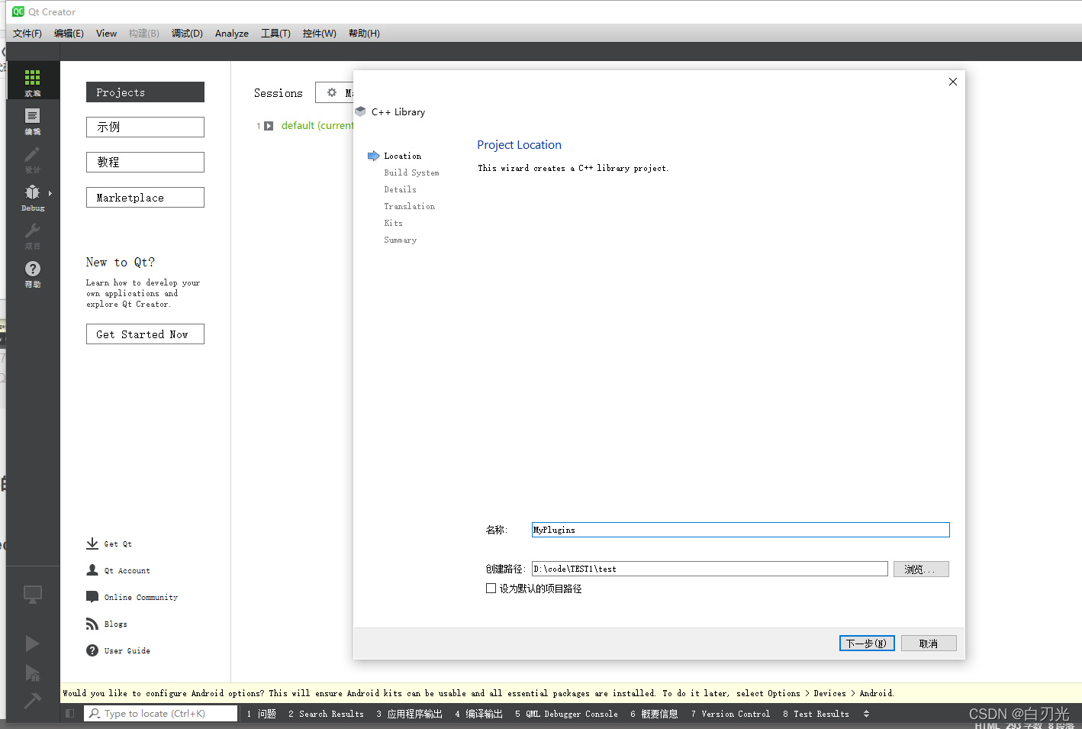Click the Qt Creator logo in title bar

coord(18,11)
